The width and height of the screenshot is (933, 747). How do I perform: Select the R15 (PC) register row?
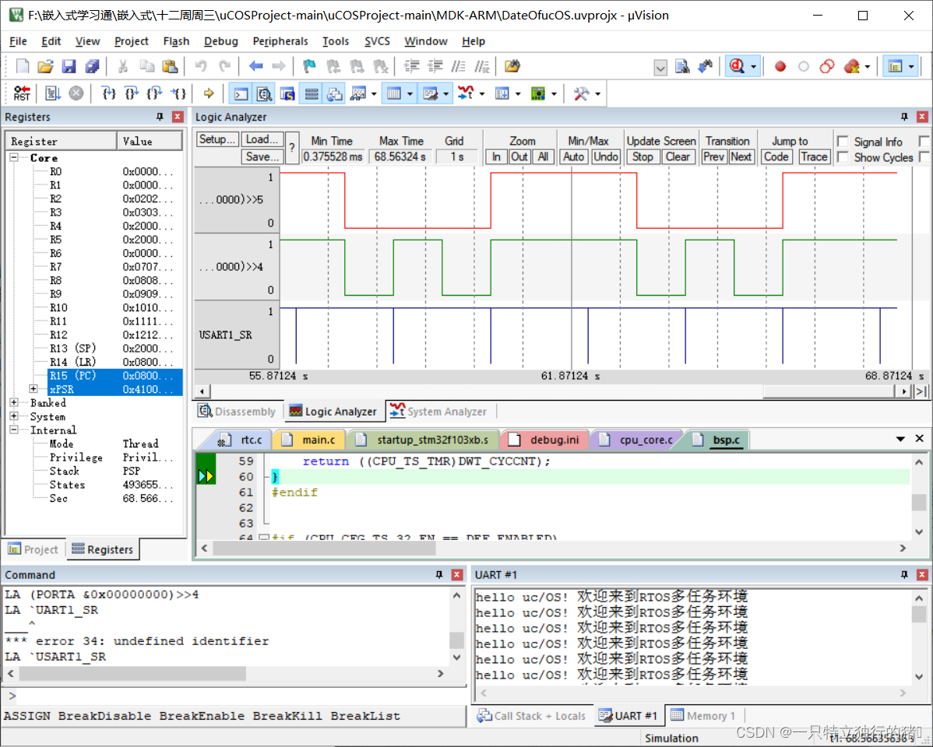[x=114, y=375]
